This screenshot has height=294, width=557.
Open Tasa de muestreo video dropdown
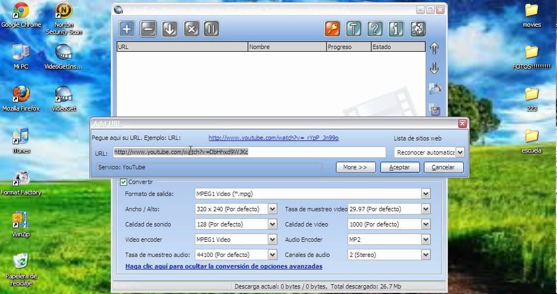tap(426, 209)
